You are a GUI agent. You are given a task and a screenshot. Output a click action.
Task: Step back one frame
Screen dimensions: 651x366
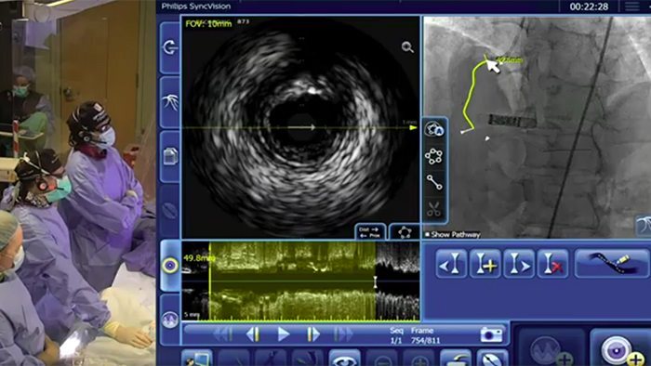point(253,334)
